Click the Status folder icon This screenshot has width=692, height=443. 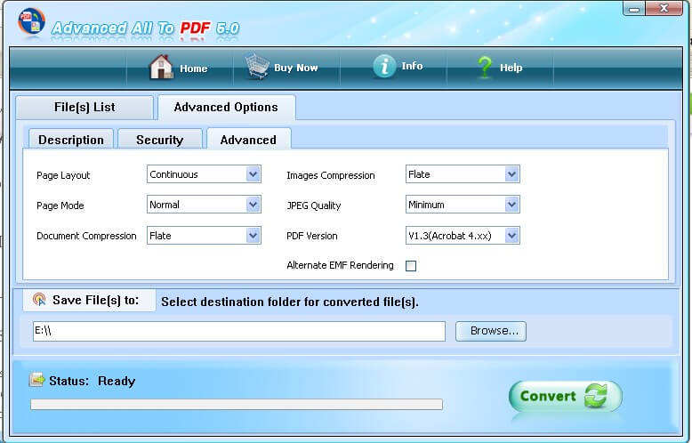click(37, 380)
